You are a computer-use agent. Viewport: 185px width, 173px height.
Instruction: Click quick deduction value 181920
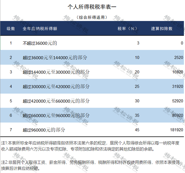point(177,130)
